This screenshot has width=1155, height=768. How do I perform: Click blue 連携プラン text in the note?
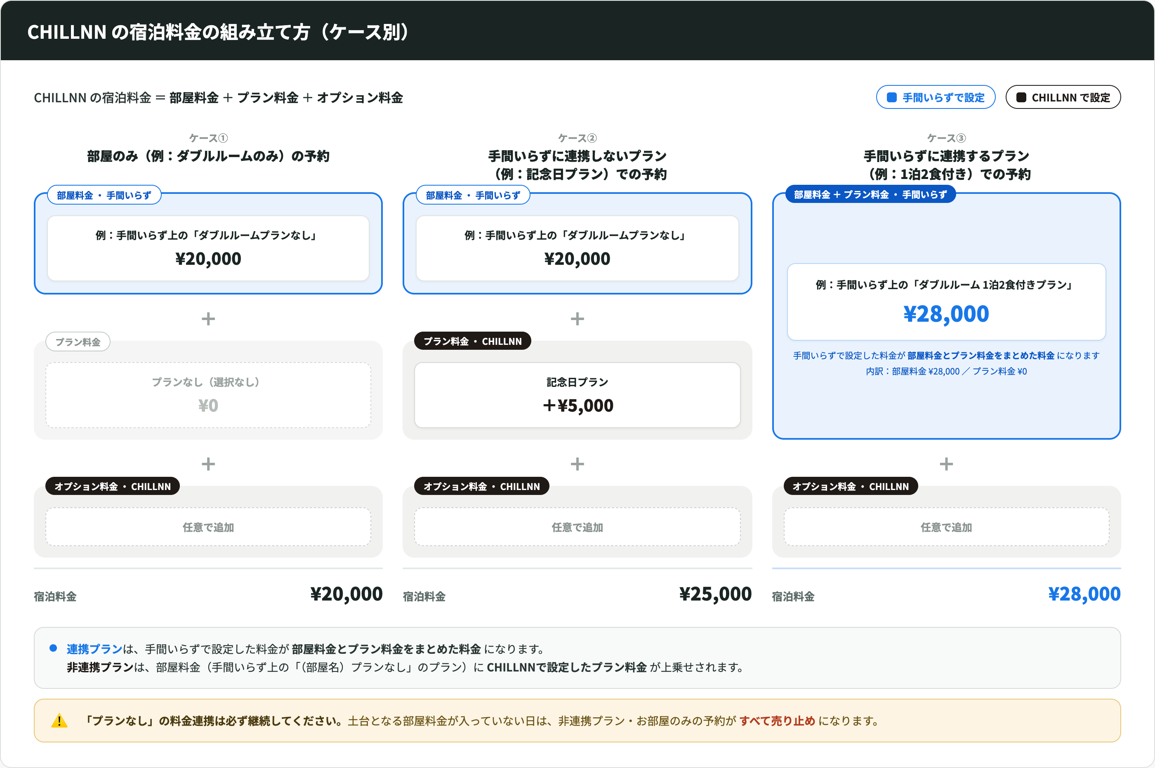tap(94, 648)
